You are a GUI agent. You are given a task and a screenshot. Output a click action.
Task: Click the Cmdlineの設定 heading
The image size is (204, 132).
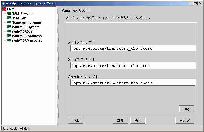point(76,11)
